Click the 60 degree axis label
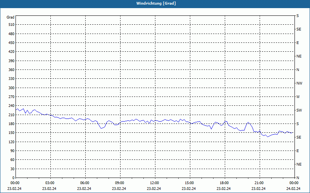Image resolution: width=310 pixels, height=193 pixels. coord(13,160)
